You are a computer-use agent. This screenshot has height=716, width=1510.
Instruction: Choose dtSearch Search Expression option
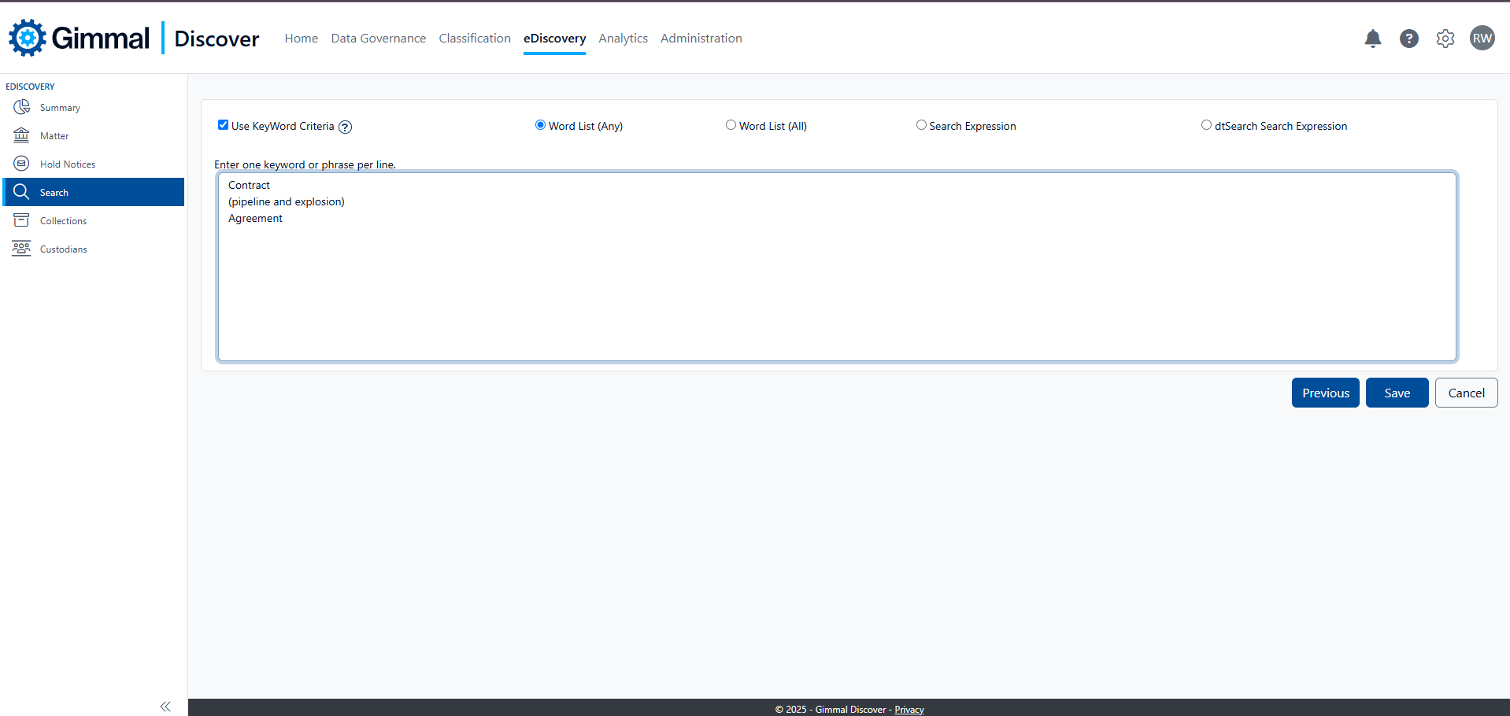(x=1206, y=125)
